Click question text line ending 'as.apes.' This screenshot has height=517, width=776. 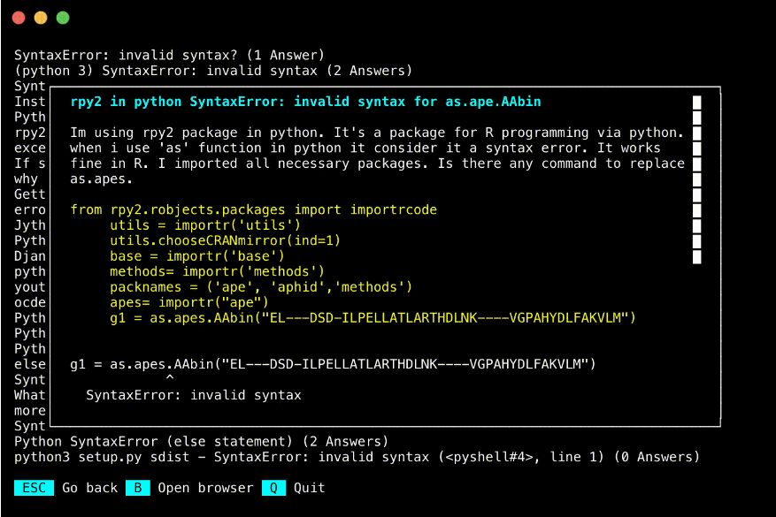pos(102,179)
